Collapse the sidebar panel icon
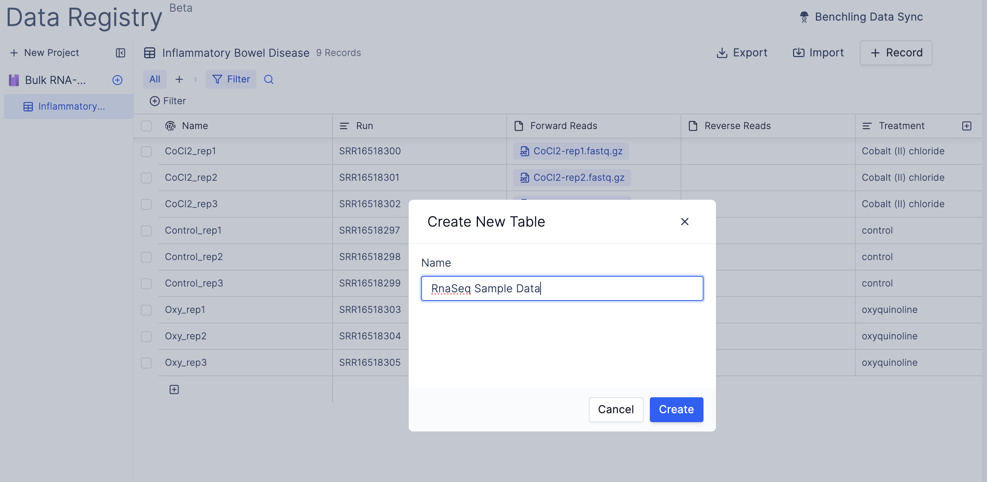 121,53
